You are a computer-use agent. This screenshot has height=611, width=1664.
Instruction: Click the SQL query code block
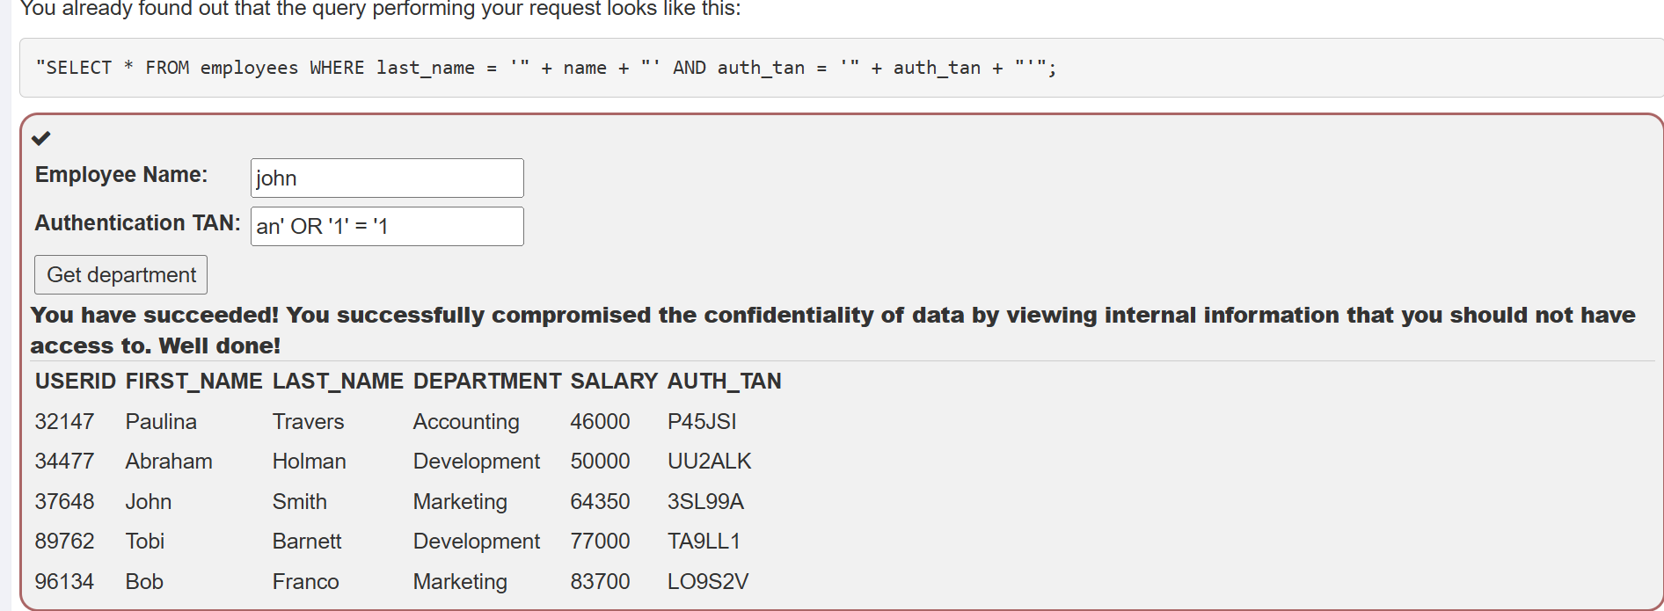point(842,68)
